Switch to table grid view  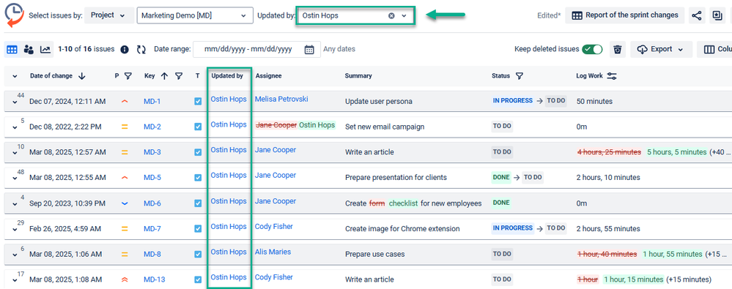pyautogui.click(x=12, y=49)
